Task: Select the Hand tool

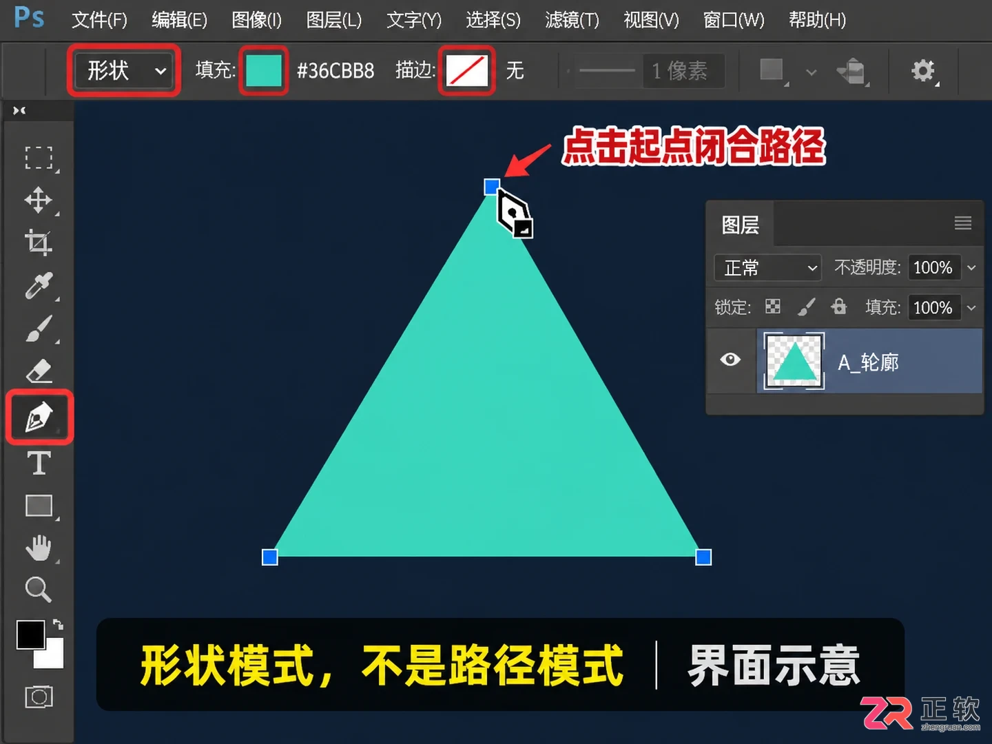Action: (39, 548)
